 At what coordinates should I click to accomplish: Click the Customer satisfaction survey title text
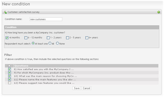pos(24,12)
